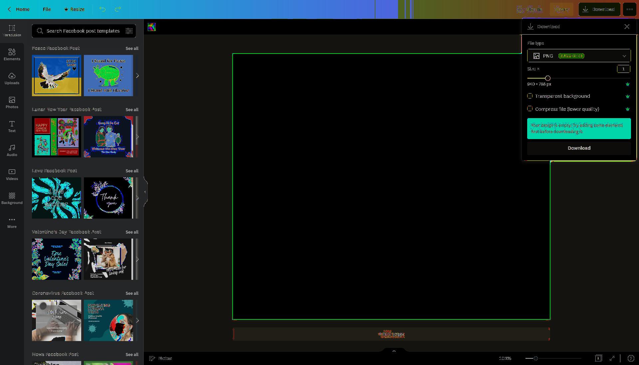Viewport: 639px width, 365px height.
Task: Click the redo arrow icon
Action: (x=118, y=9)
